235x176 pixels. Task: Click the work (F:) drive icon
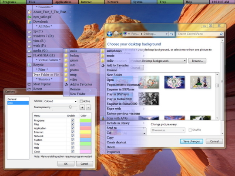(30, 46)
